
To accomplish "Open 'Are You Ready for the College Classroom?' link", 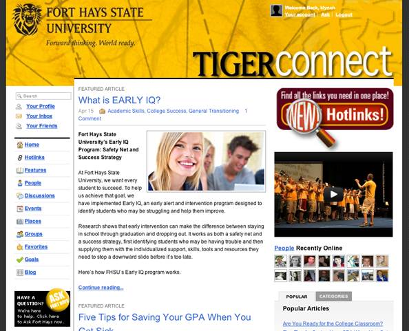I will pos(333,323).
